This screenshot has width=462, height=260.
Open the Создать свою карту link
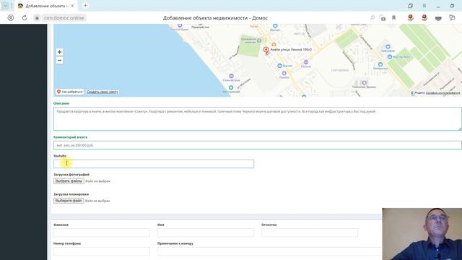pos(103,92)
